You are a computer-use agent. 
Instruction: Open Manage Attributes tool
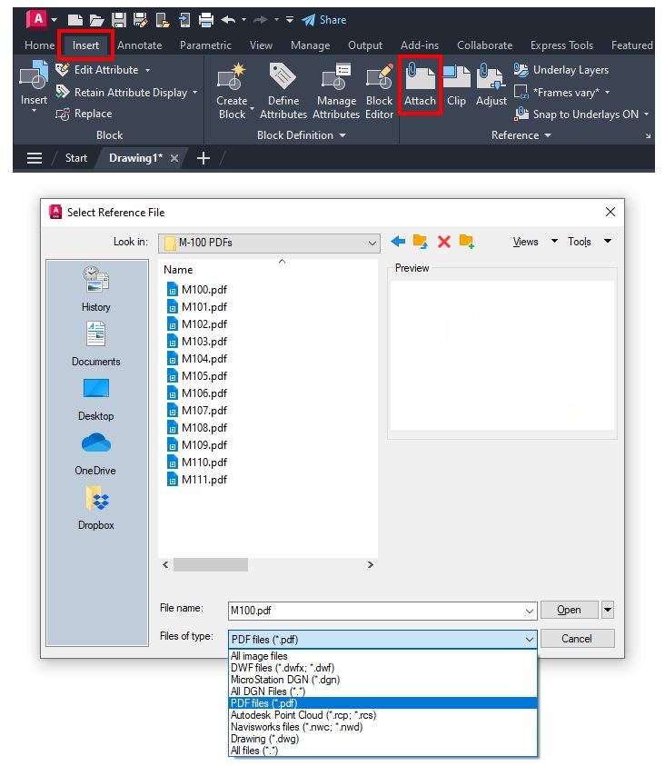coord(336,91)
